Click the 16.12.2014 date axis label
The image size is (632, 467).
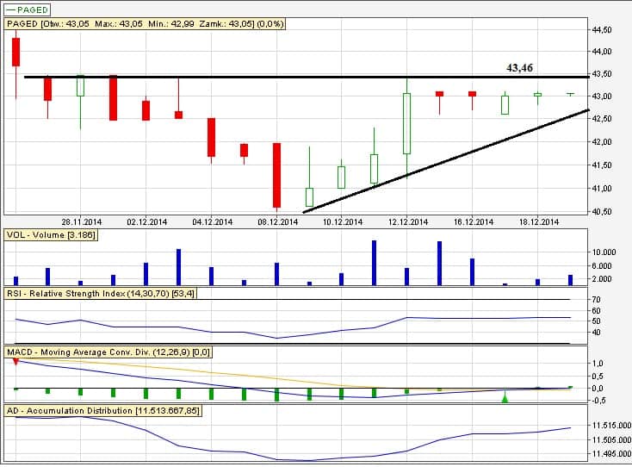click(470, 221)
